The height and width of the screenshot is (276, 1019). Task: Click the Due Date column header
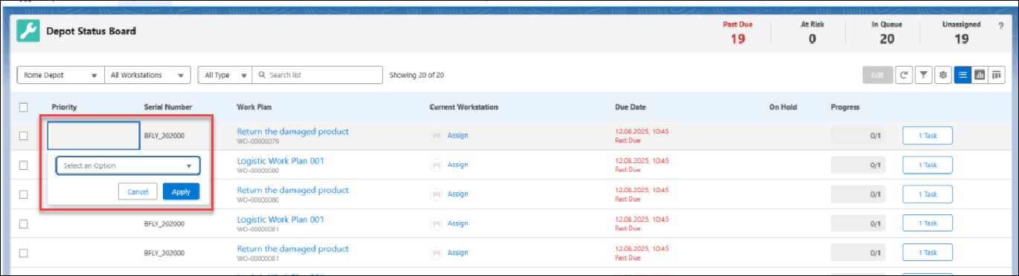[x=631, y=108]
